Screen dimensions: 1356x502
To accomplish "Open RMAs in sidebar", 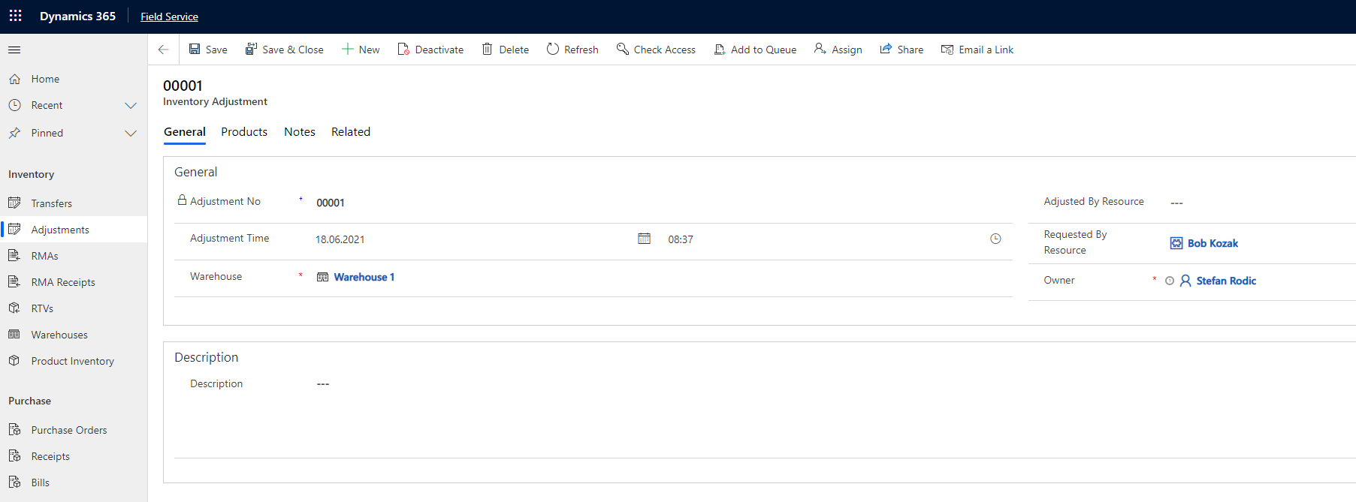I will [x=74, y=256].
